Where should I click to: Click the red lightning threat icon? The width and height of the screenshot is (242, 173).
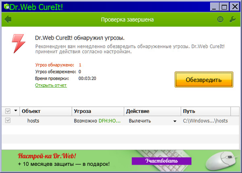click(x=19, y=44)
